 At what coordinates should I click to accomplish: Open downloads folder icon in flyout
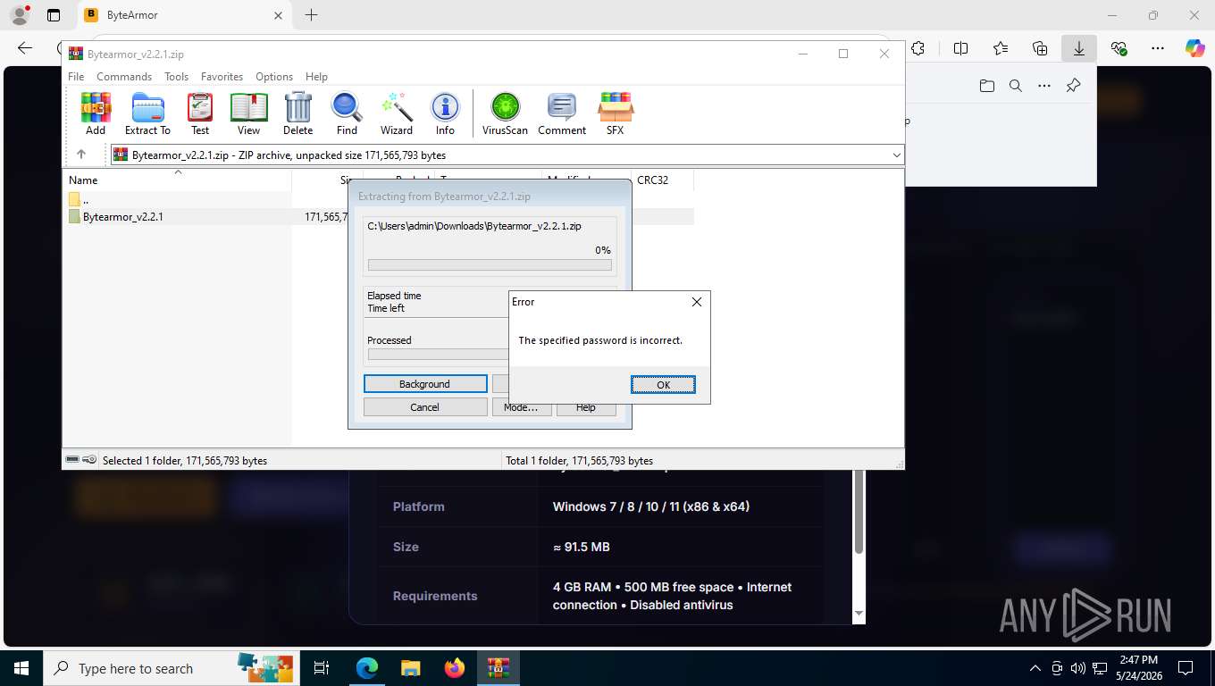pyautogui.click(x=987, y=86)
